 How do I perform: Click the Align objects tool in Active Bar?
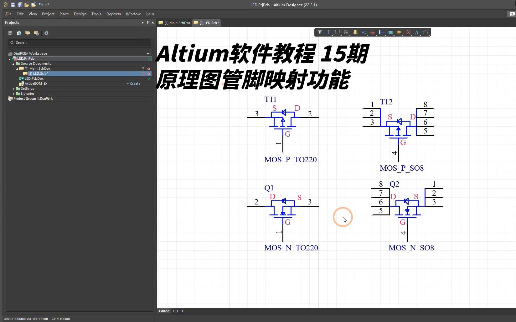(346, 32)
